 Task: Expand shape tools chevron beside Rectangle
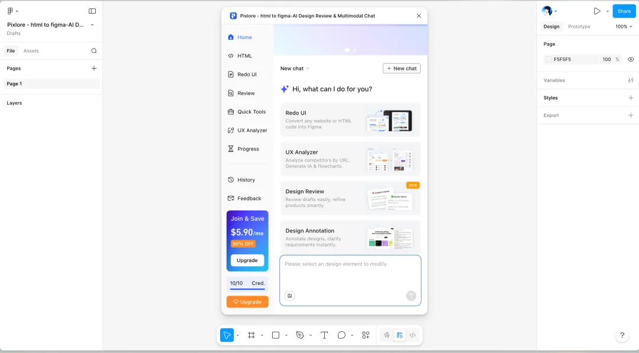(x=286, y=335)
